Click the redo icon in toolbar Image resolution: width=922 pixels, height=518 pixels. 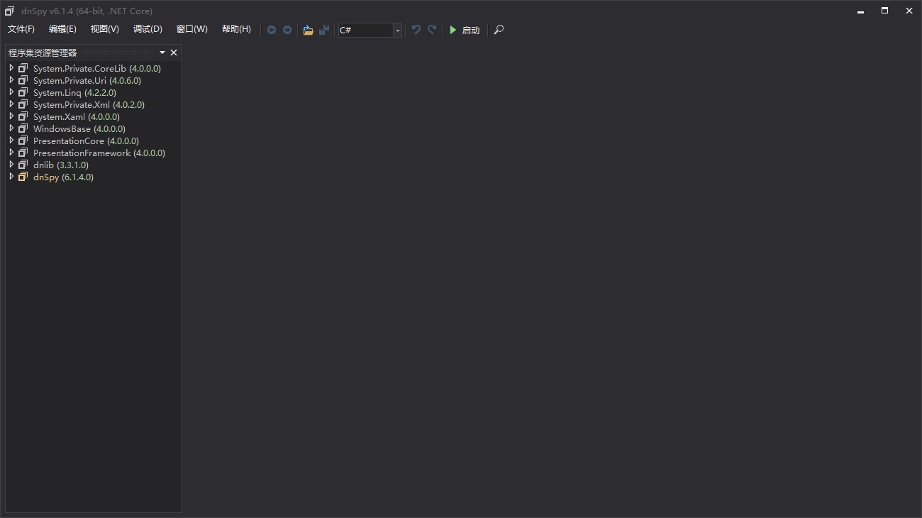click(x=432, y=30)
